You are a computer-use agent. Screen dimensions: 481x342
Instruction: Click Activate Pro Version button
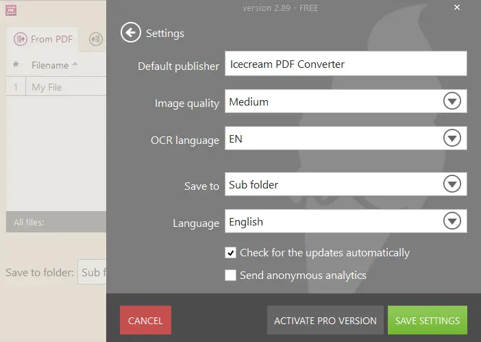325,320
